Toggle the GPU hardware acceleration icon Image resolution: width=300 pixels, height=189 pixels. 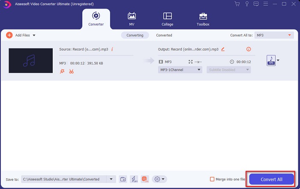click(x=144, y=179)
